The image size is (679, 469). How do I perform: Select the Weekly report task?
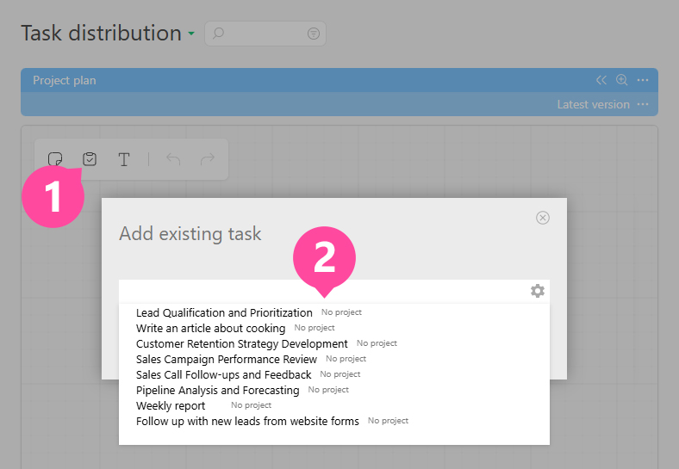[x=171, y=406]
